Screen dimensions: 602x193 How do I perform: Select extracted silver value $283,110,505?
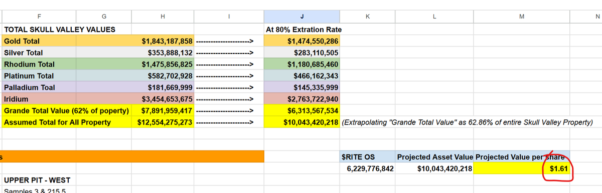[x=302, y=52]
